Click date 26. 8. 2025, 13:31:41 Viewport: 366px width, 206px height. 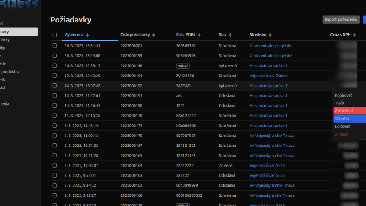coord(82,46)
